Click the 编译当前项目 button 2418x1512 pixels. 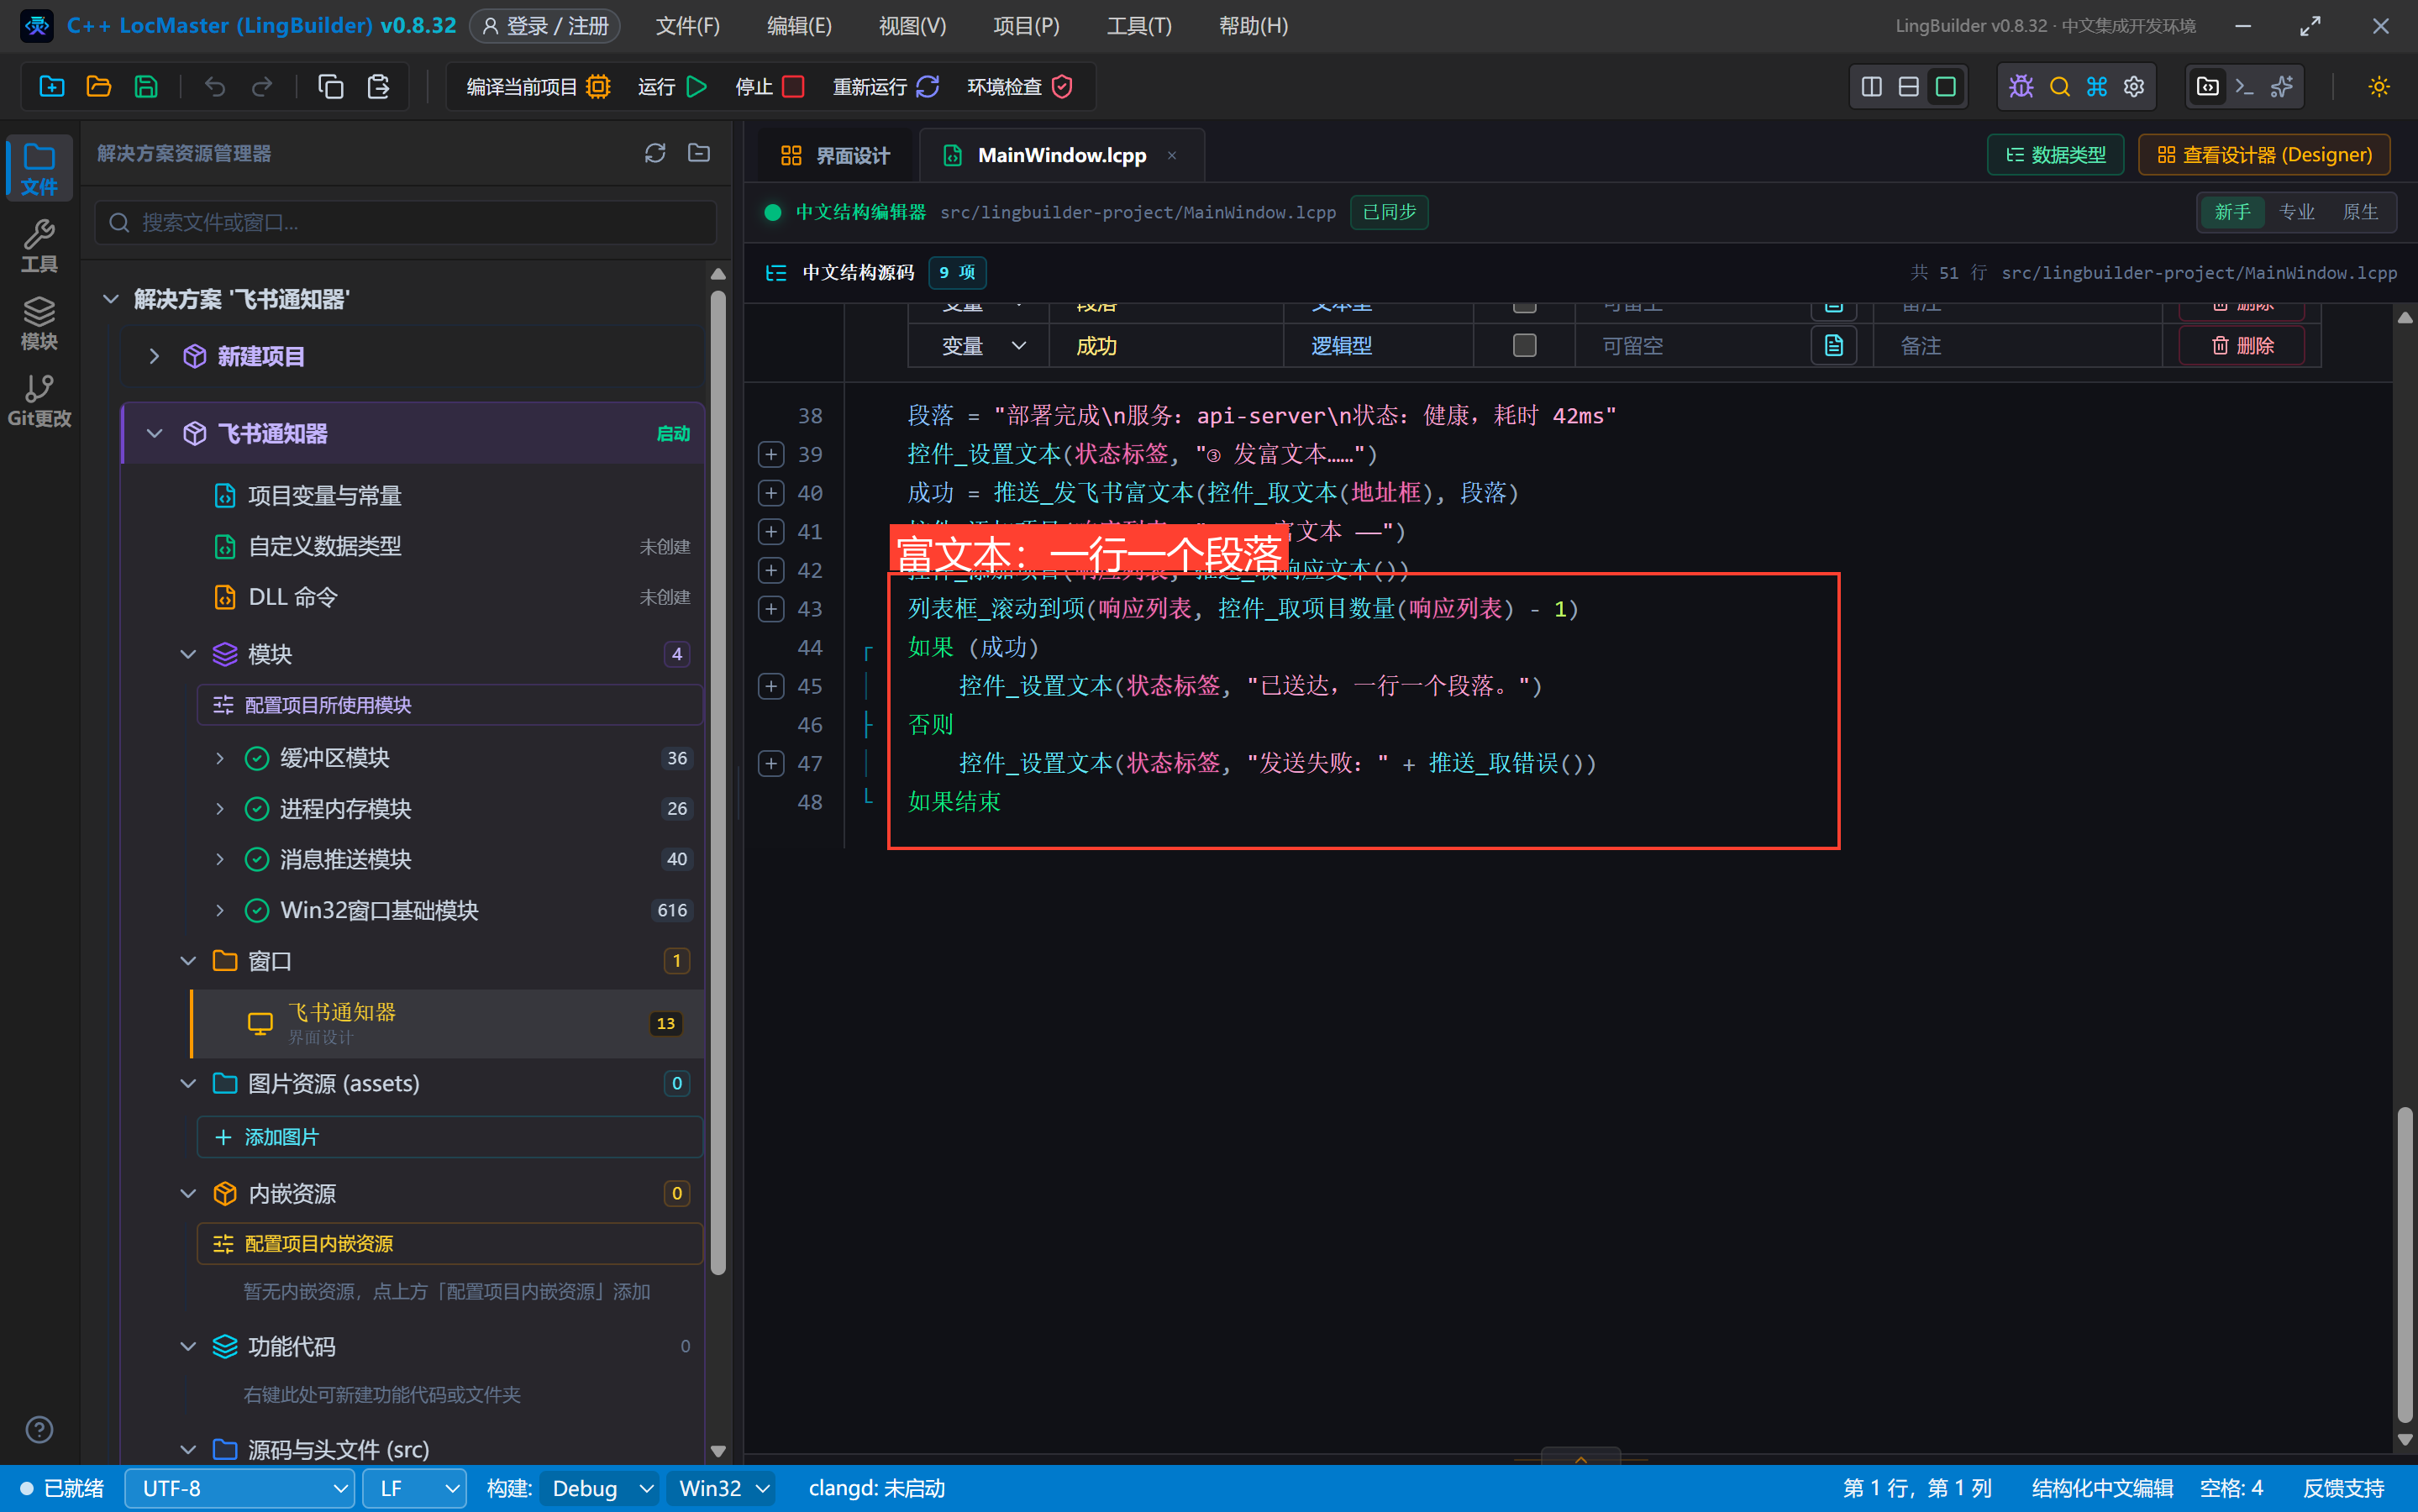point(538,87)
